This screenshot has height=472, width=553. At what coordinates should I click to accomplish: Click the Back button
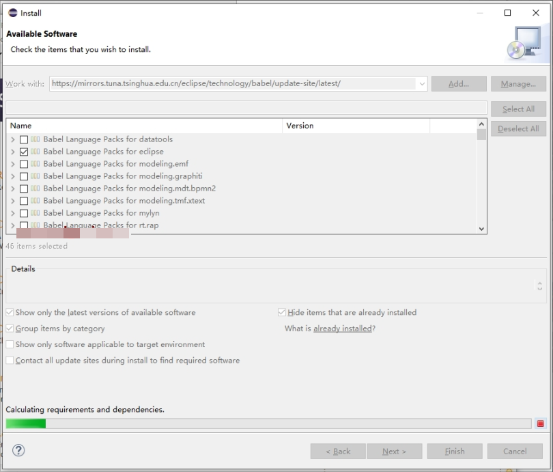(338, 452)
